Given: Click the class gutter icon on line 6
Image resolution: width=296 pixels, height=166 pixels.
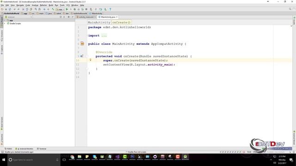Looking at the screenshot, I should pyautogui.click(x=82, y=44).
